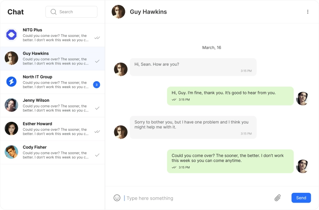Click the paperclip attachment icon

(x=277, y=198)
